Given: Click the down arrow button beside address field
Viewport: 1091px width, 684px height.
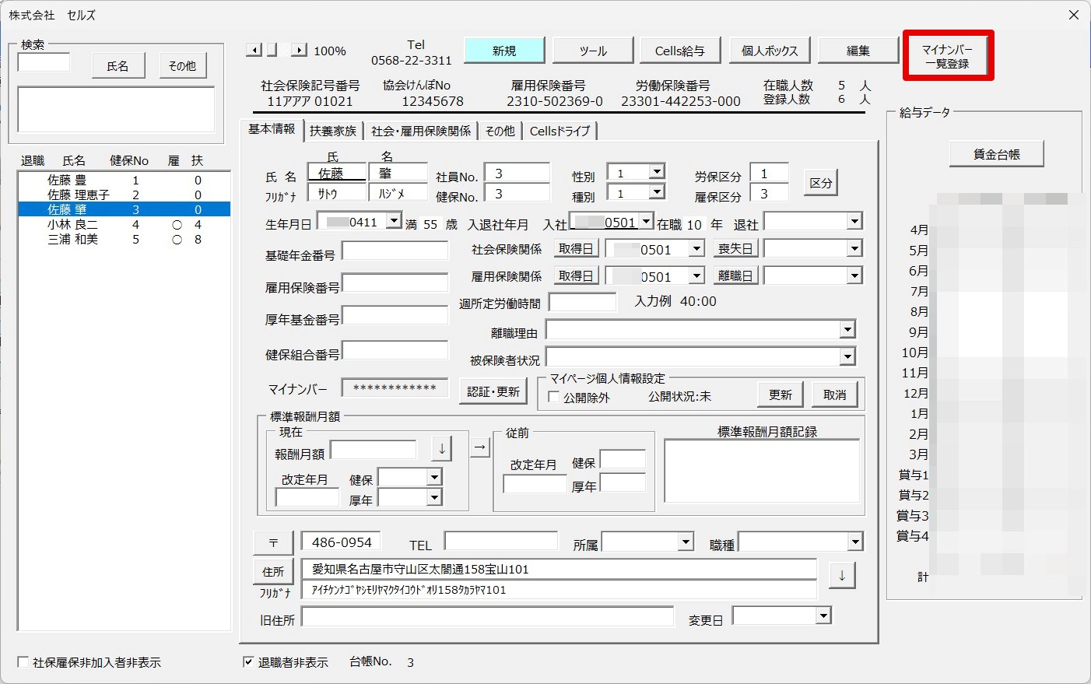Looking at the screenshot, I should click(x=842, y=576).
